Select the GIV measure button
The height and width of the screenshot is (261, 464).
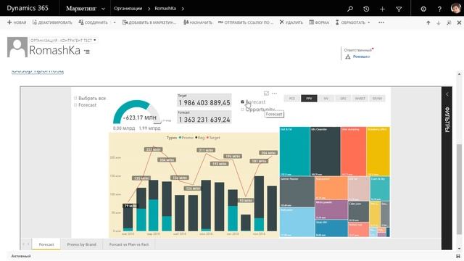click(x=343, y=99)
